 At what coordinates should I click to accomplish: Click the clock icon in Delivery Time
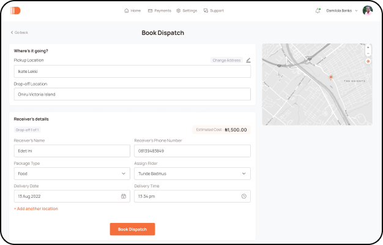click(x=244, y=196)
